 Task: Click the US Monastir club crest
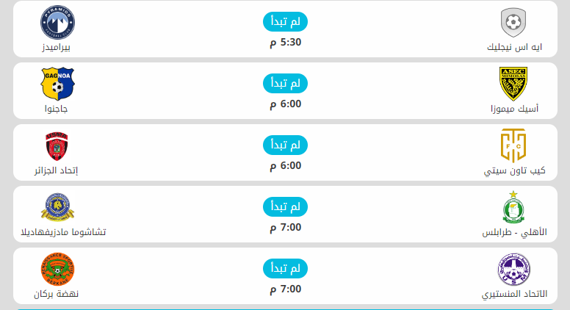(513, 269)
